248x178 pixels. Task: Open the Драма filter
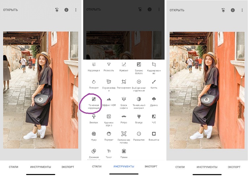point(154,102)
